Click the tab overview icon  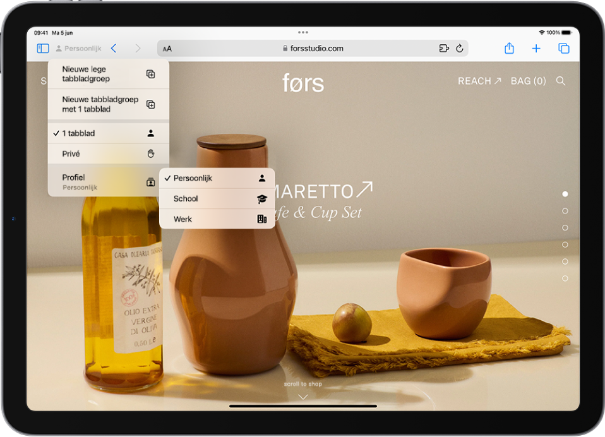pyautogui.click(x=563, y=48)
